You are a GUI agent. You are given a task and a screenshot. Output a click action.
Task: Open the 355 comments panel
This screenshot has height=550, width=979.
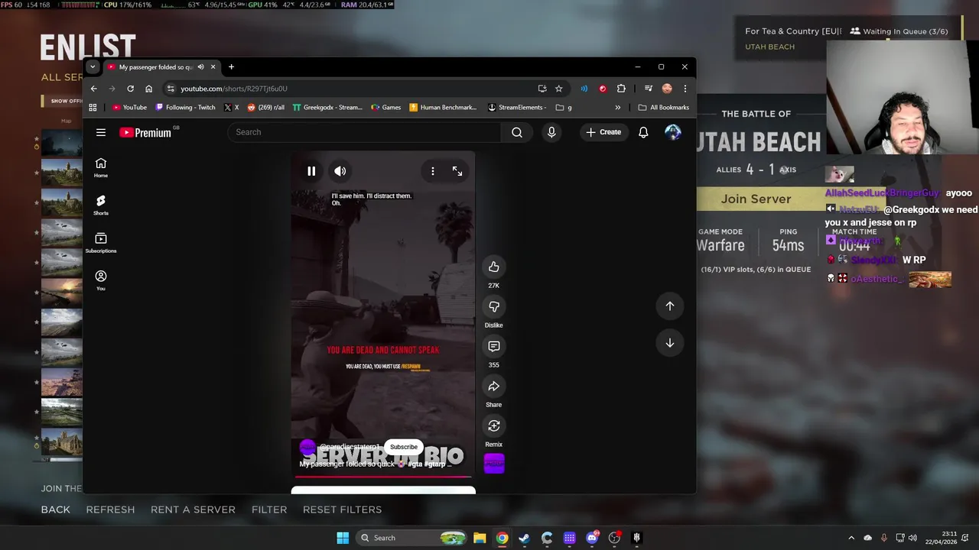point(494,346)
